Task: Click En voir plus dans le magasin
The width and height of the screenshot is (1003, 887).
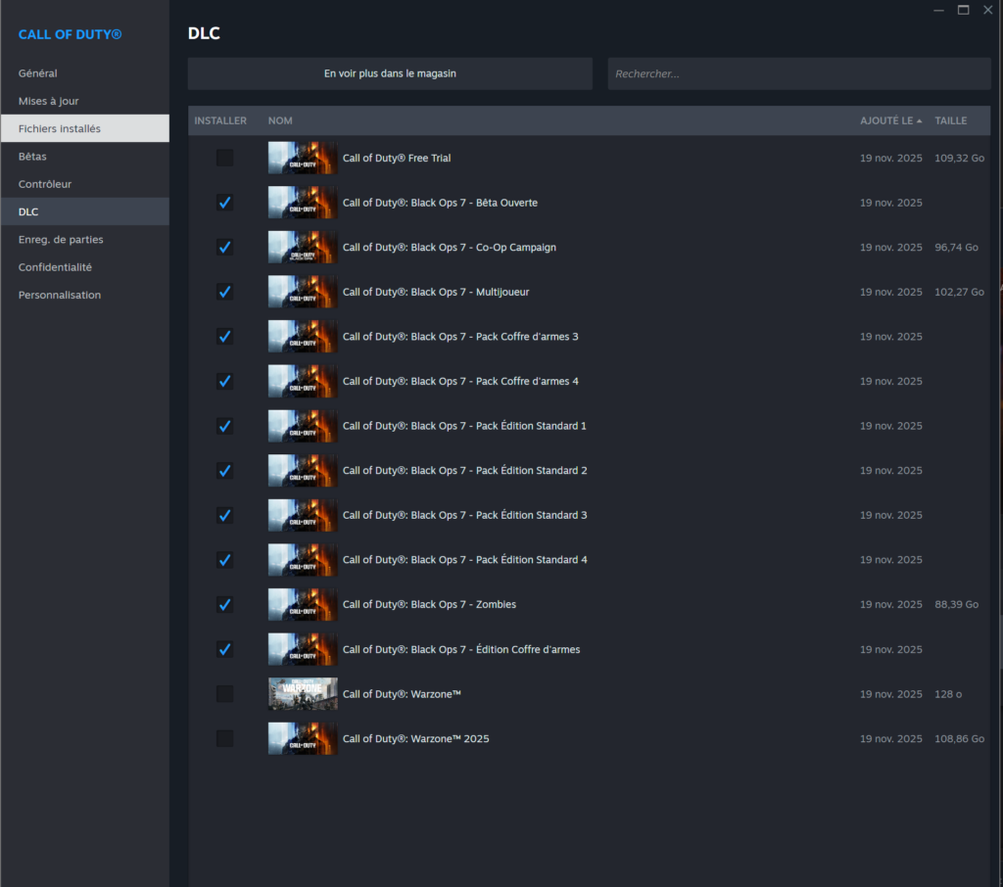Action: pyautogui.click(x=390, y=73)
